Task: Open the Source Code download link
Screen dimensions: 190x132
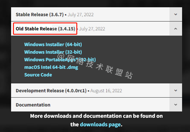Action: (x=38, y=75)
